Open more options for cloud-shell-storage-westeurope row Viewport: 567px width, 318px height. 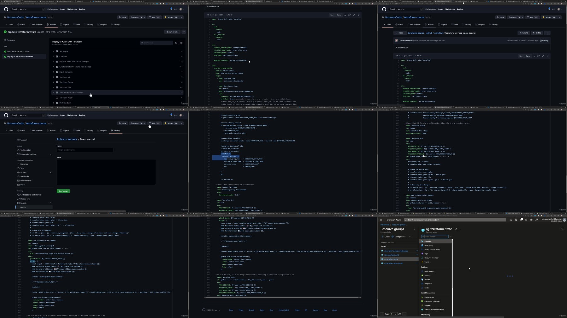pyautogui.click(x=417, y=251)
